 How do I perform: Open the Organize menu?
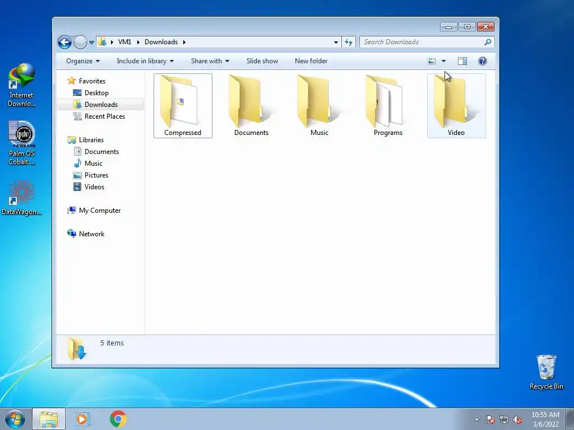83,61
